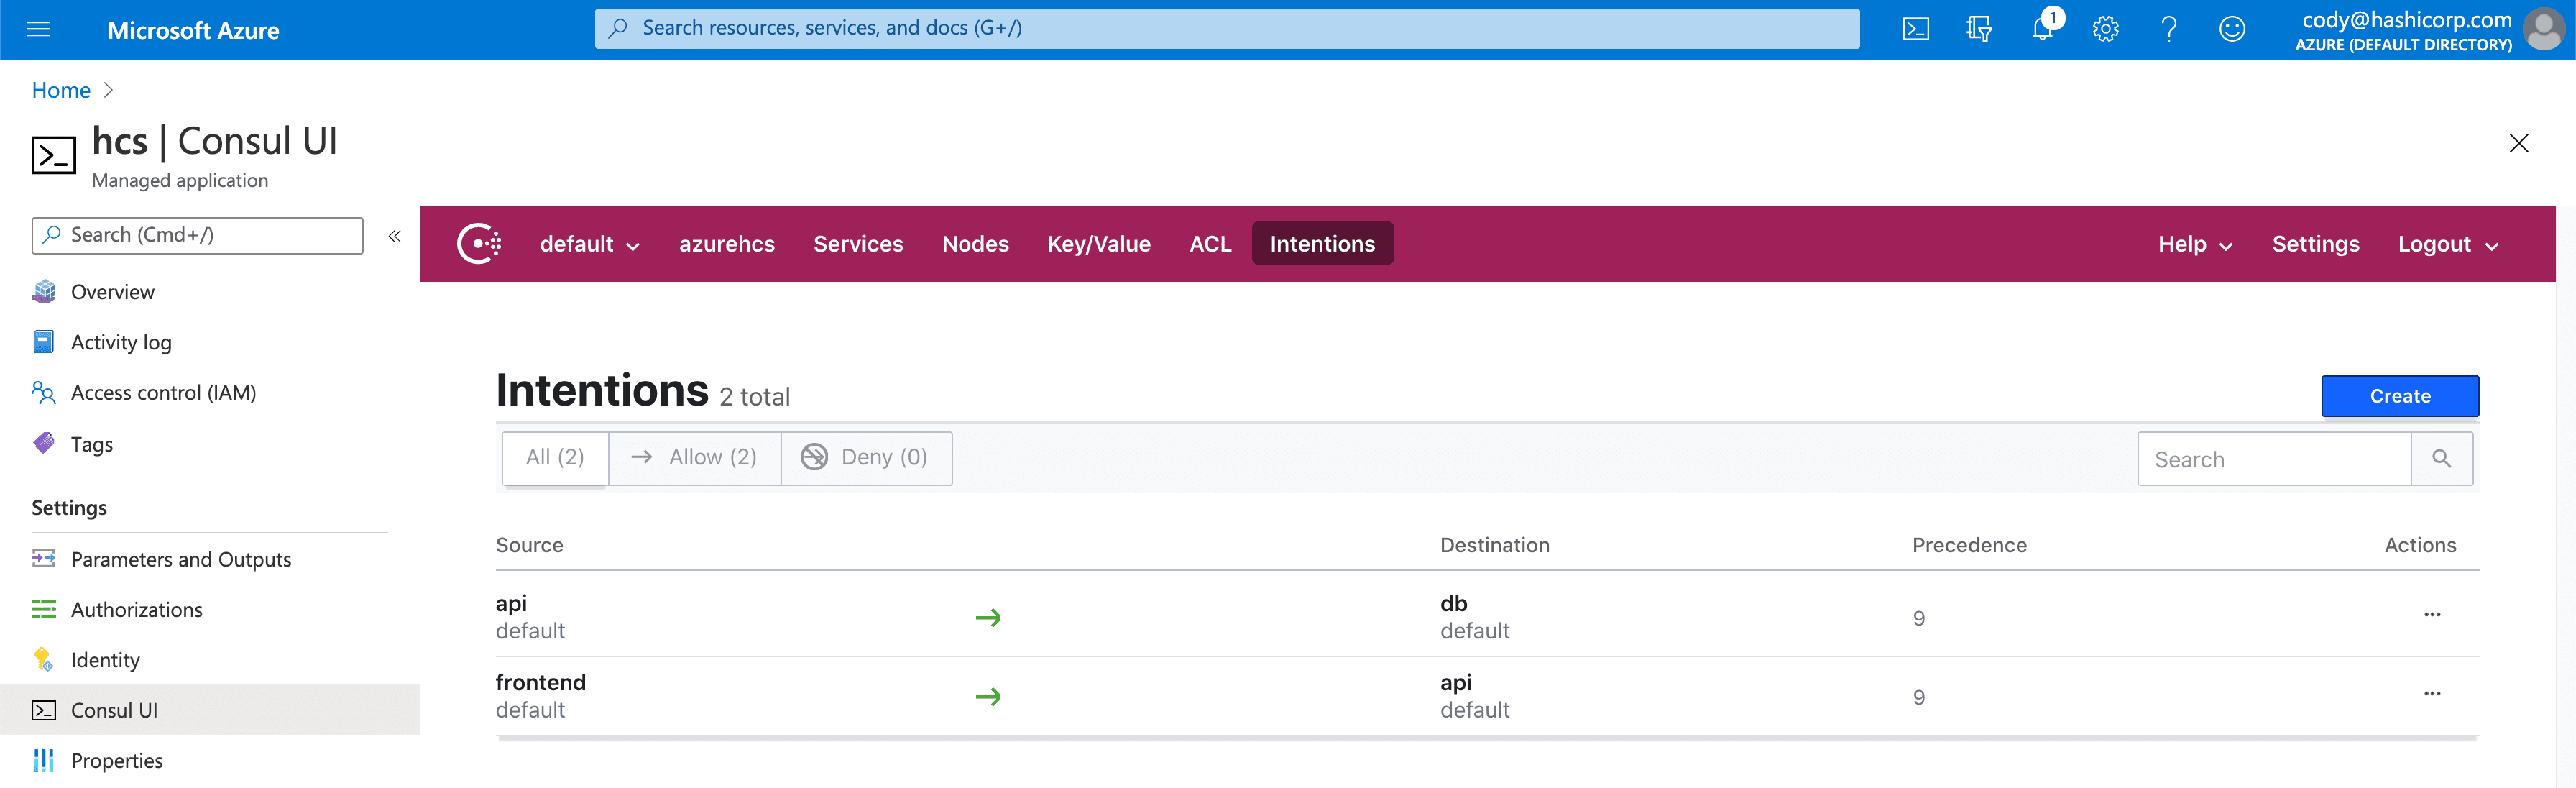Click the feedback smiley icon
The height and width of the screenshot is (788, 2576).
click(2231, 29)
